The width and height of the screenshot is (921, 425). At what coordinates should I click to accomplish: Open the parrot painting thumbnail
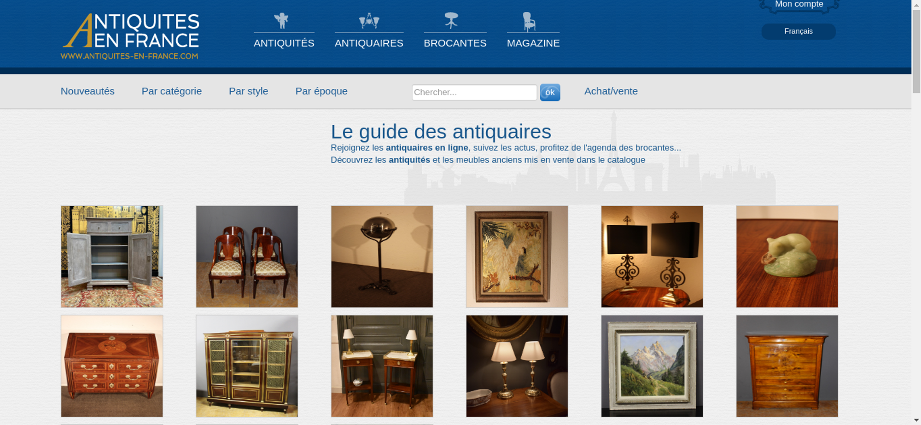(x=517, y=256)
